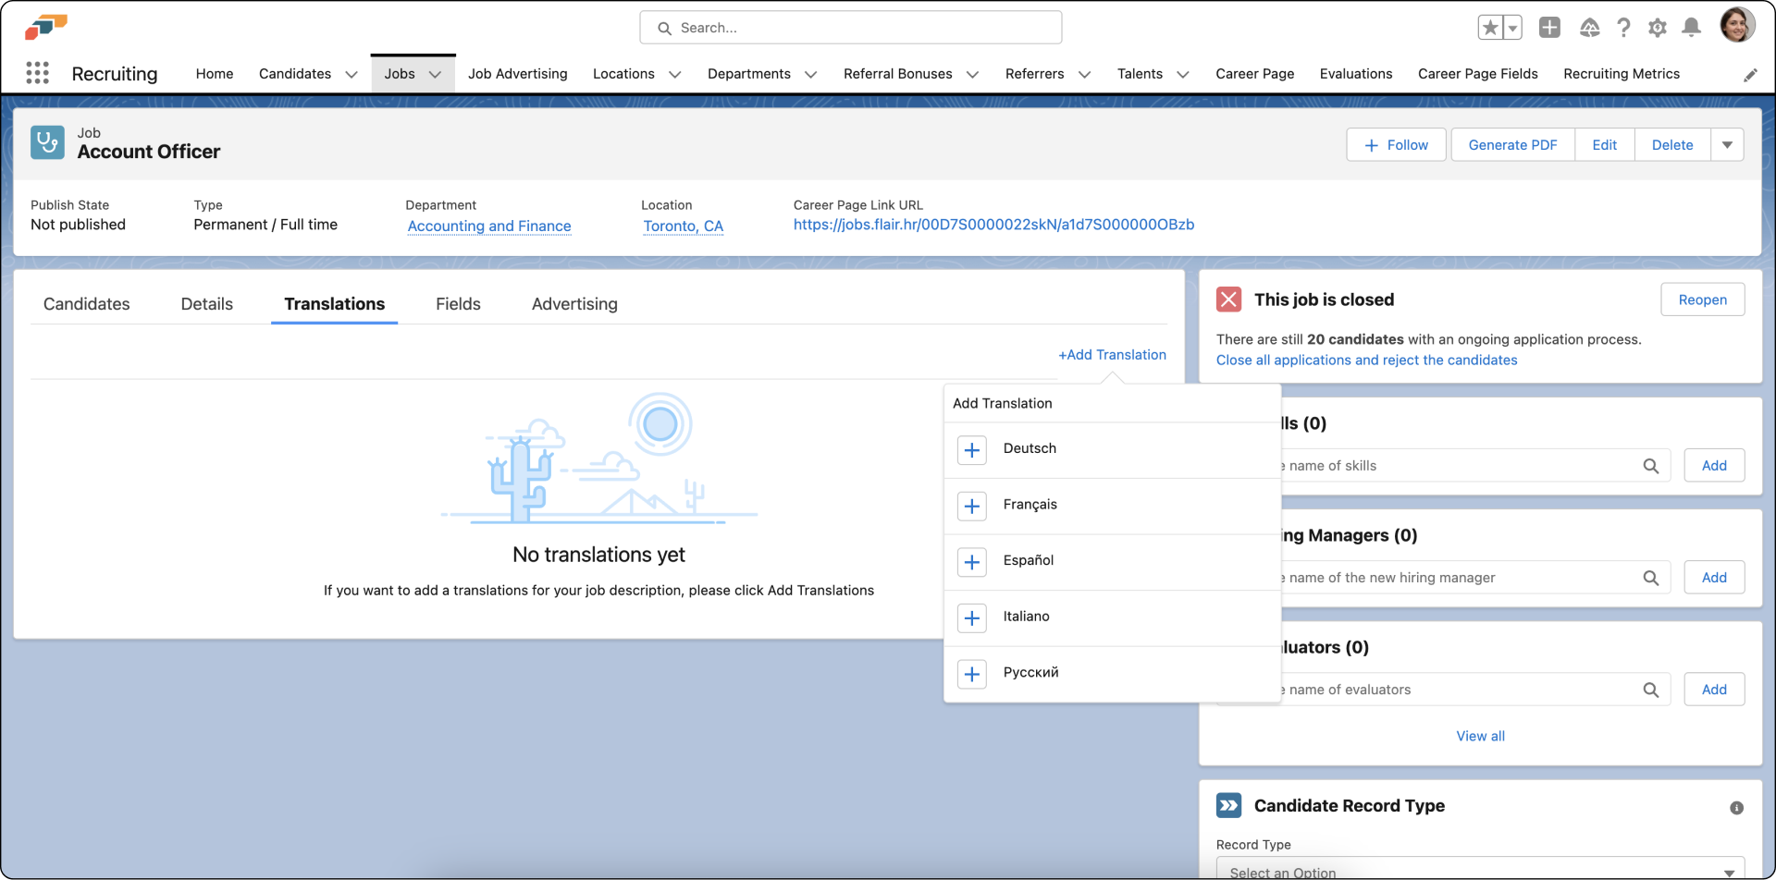This screenshot has height=880, width=1776.
Task: Click the global actions plus icon
Action: coord(1549,28)
